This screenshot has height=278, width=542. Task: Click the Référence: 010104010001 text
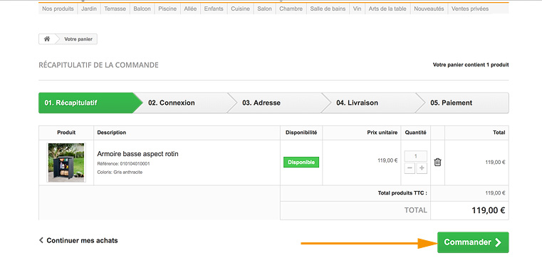(x=123, y=163)
